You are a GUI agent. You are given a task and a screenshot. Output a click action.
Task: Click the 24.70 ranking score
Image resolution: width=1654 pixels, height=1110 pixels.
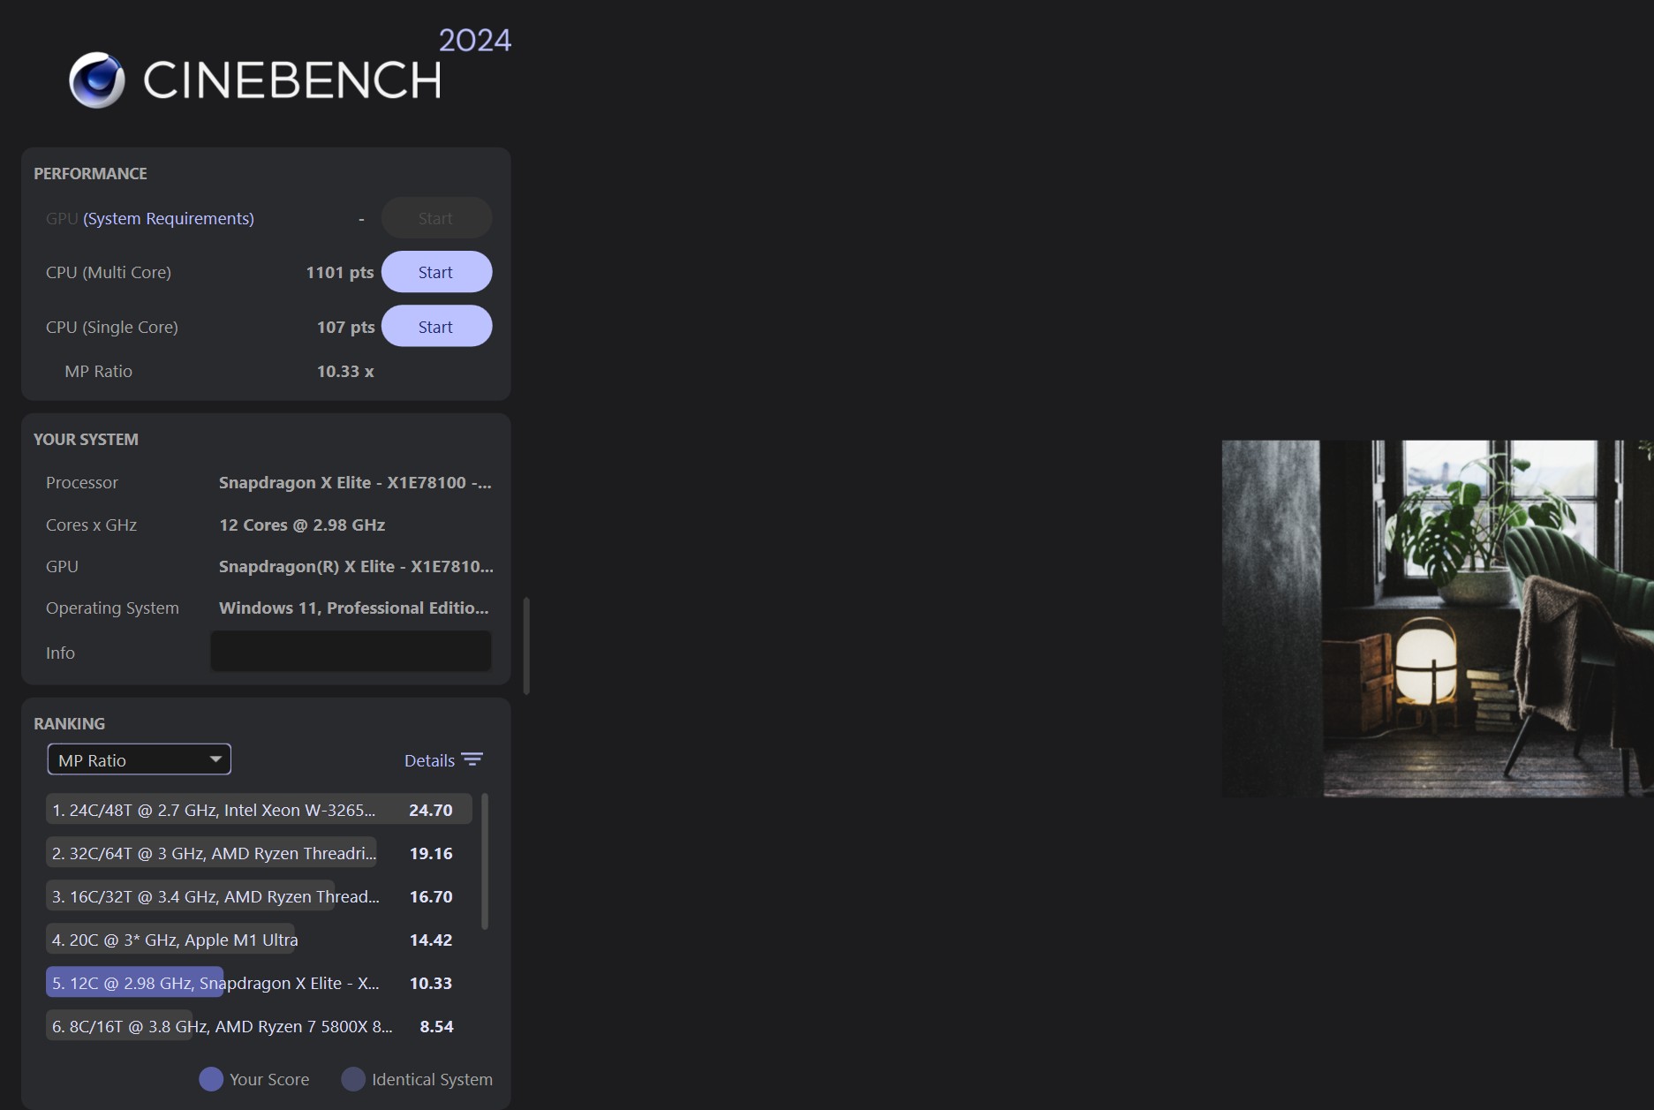431,810
